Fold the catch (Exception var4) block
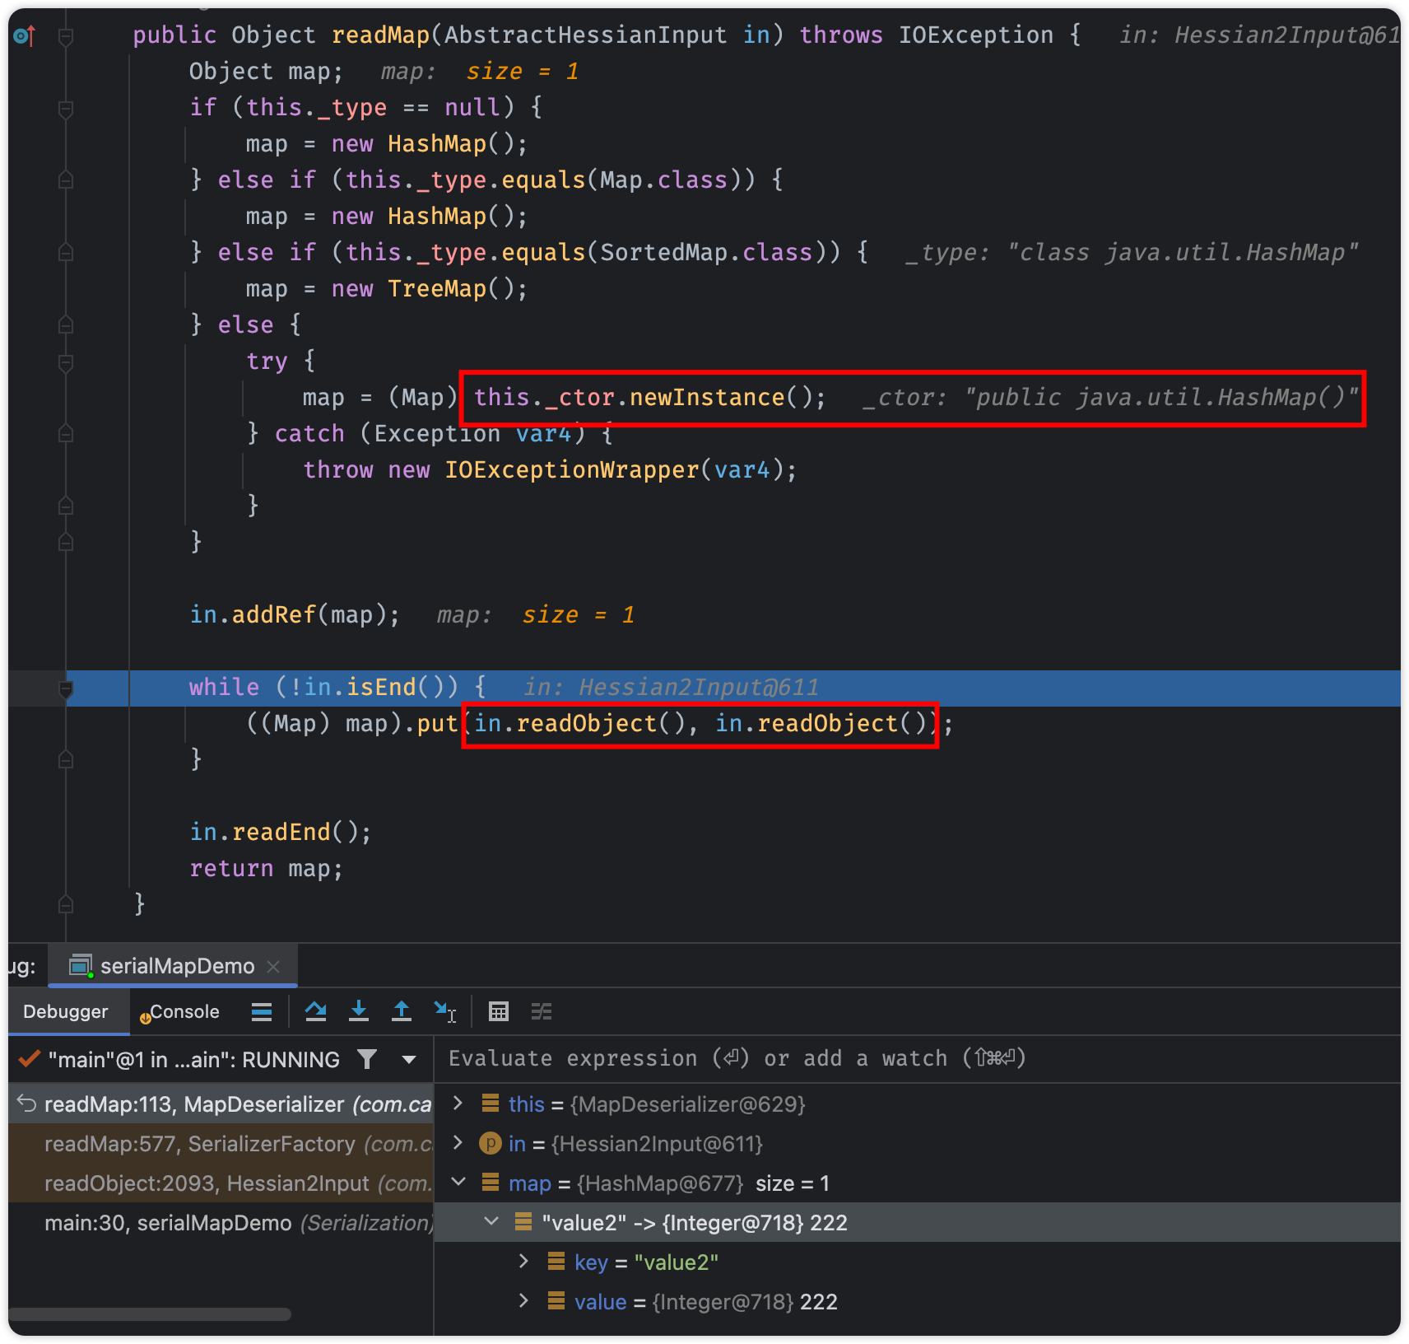Screen dimensions: 1409x1344 click(66, 433)
